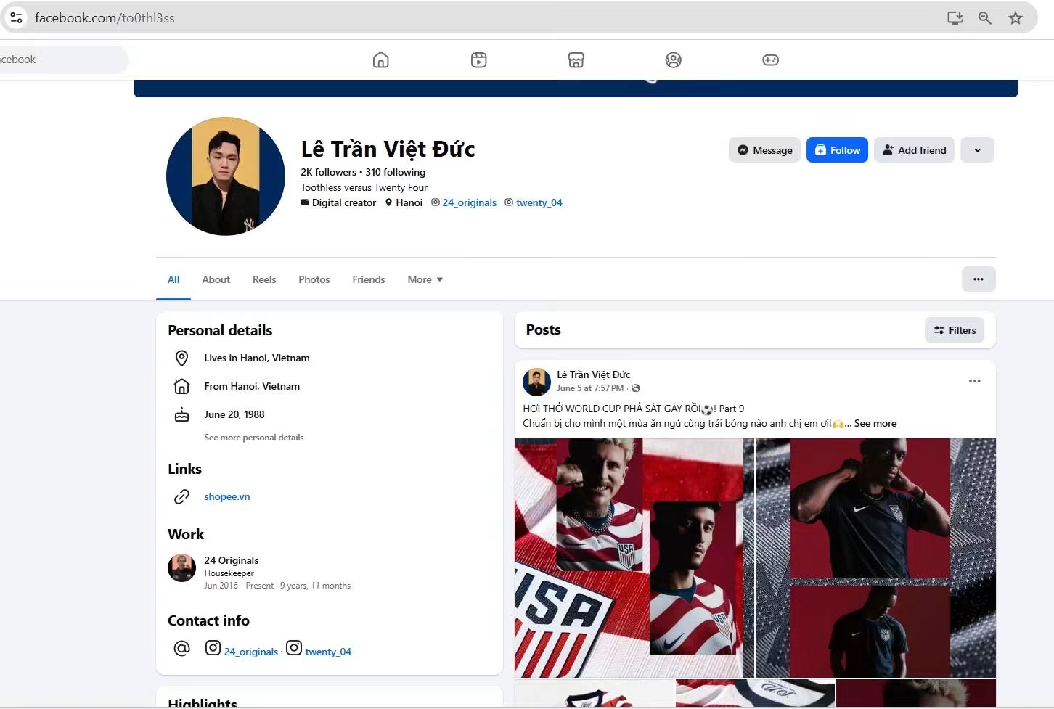1054x709 pixels.
Task: Click the Message button
Action: [x=765, y=150]
